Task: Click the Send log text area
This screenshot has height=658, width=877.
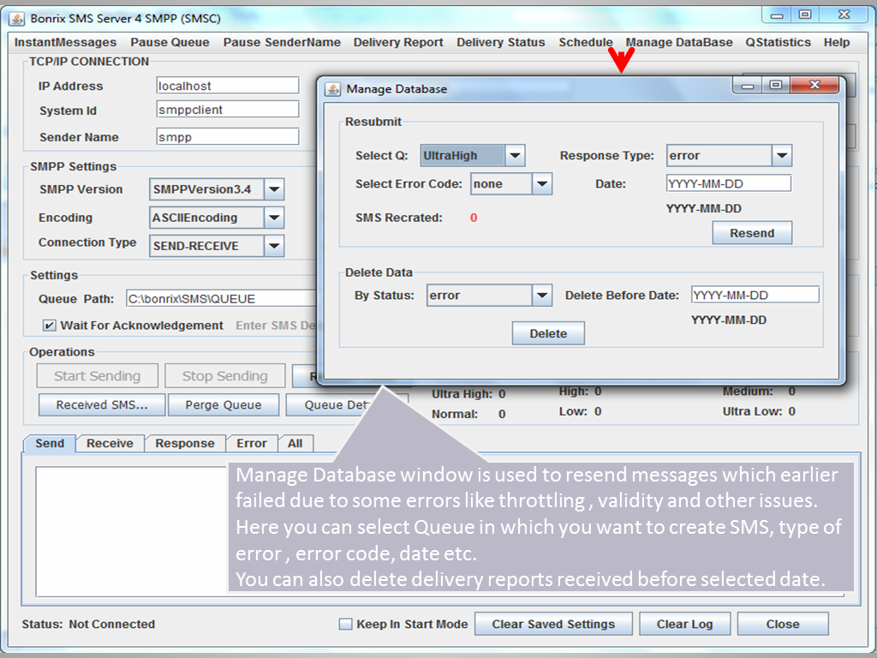Action: 132,531
